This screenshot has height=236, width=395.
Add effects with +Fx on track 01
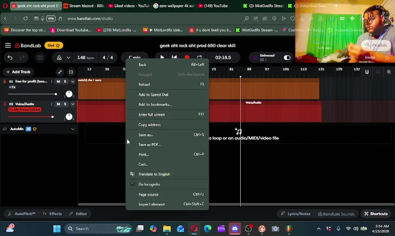pyautogui.click(x=12, y=87)
